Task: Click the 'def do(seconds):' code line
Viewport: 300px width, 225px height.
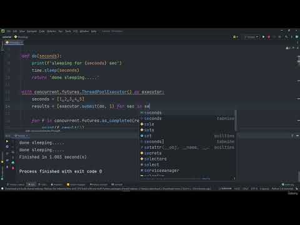Action: (41, 56)
